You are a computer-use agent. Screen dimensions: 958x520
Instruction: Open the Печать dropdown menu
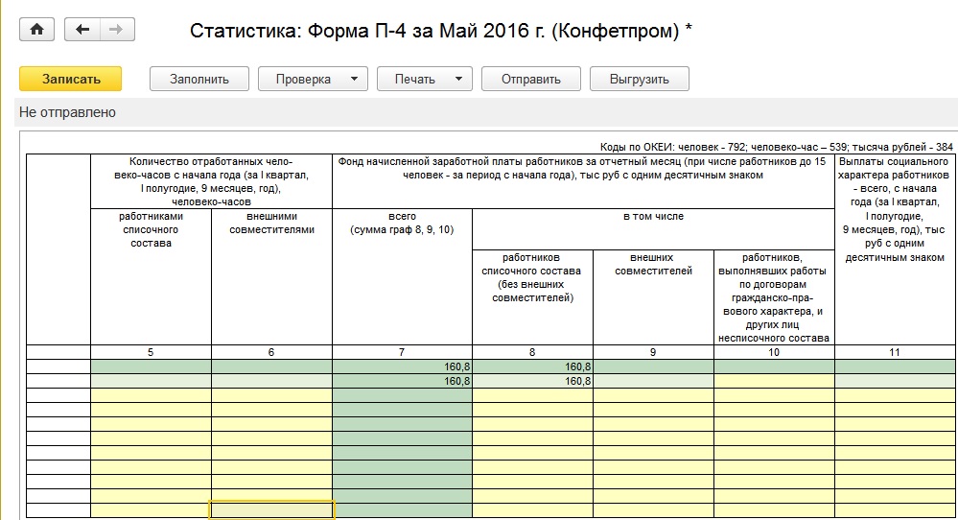pyautogui.click(x=425, y=79)
